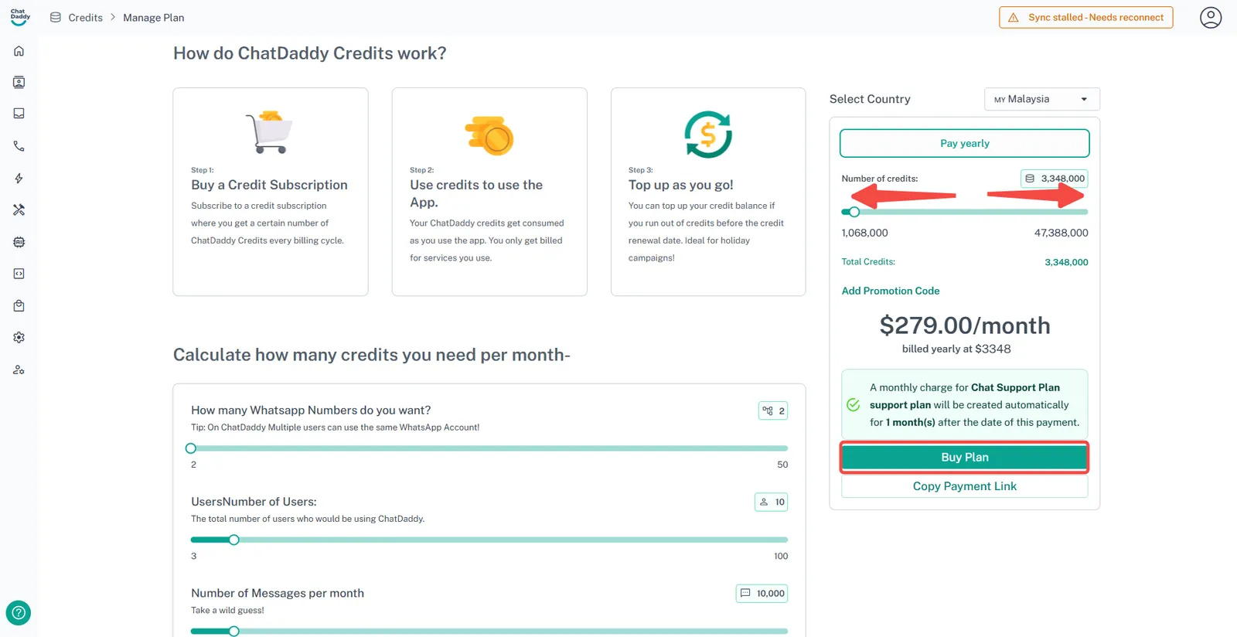Click the Manage Plan breadcrumb item

tap(153, 18)
